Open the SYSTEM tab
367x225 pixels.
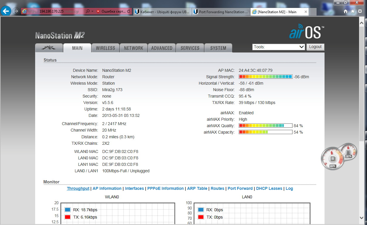[218, 48]
